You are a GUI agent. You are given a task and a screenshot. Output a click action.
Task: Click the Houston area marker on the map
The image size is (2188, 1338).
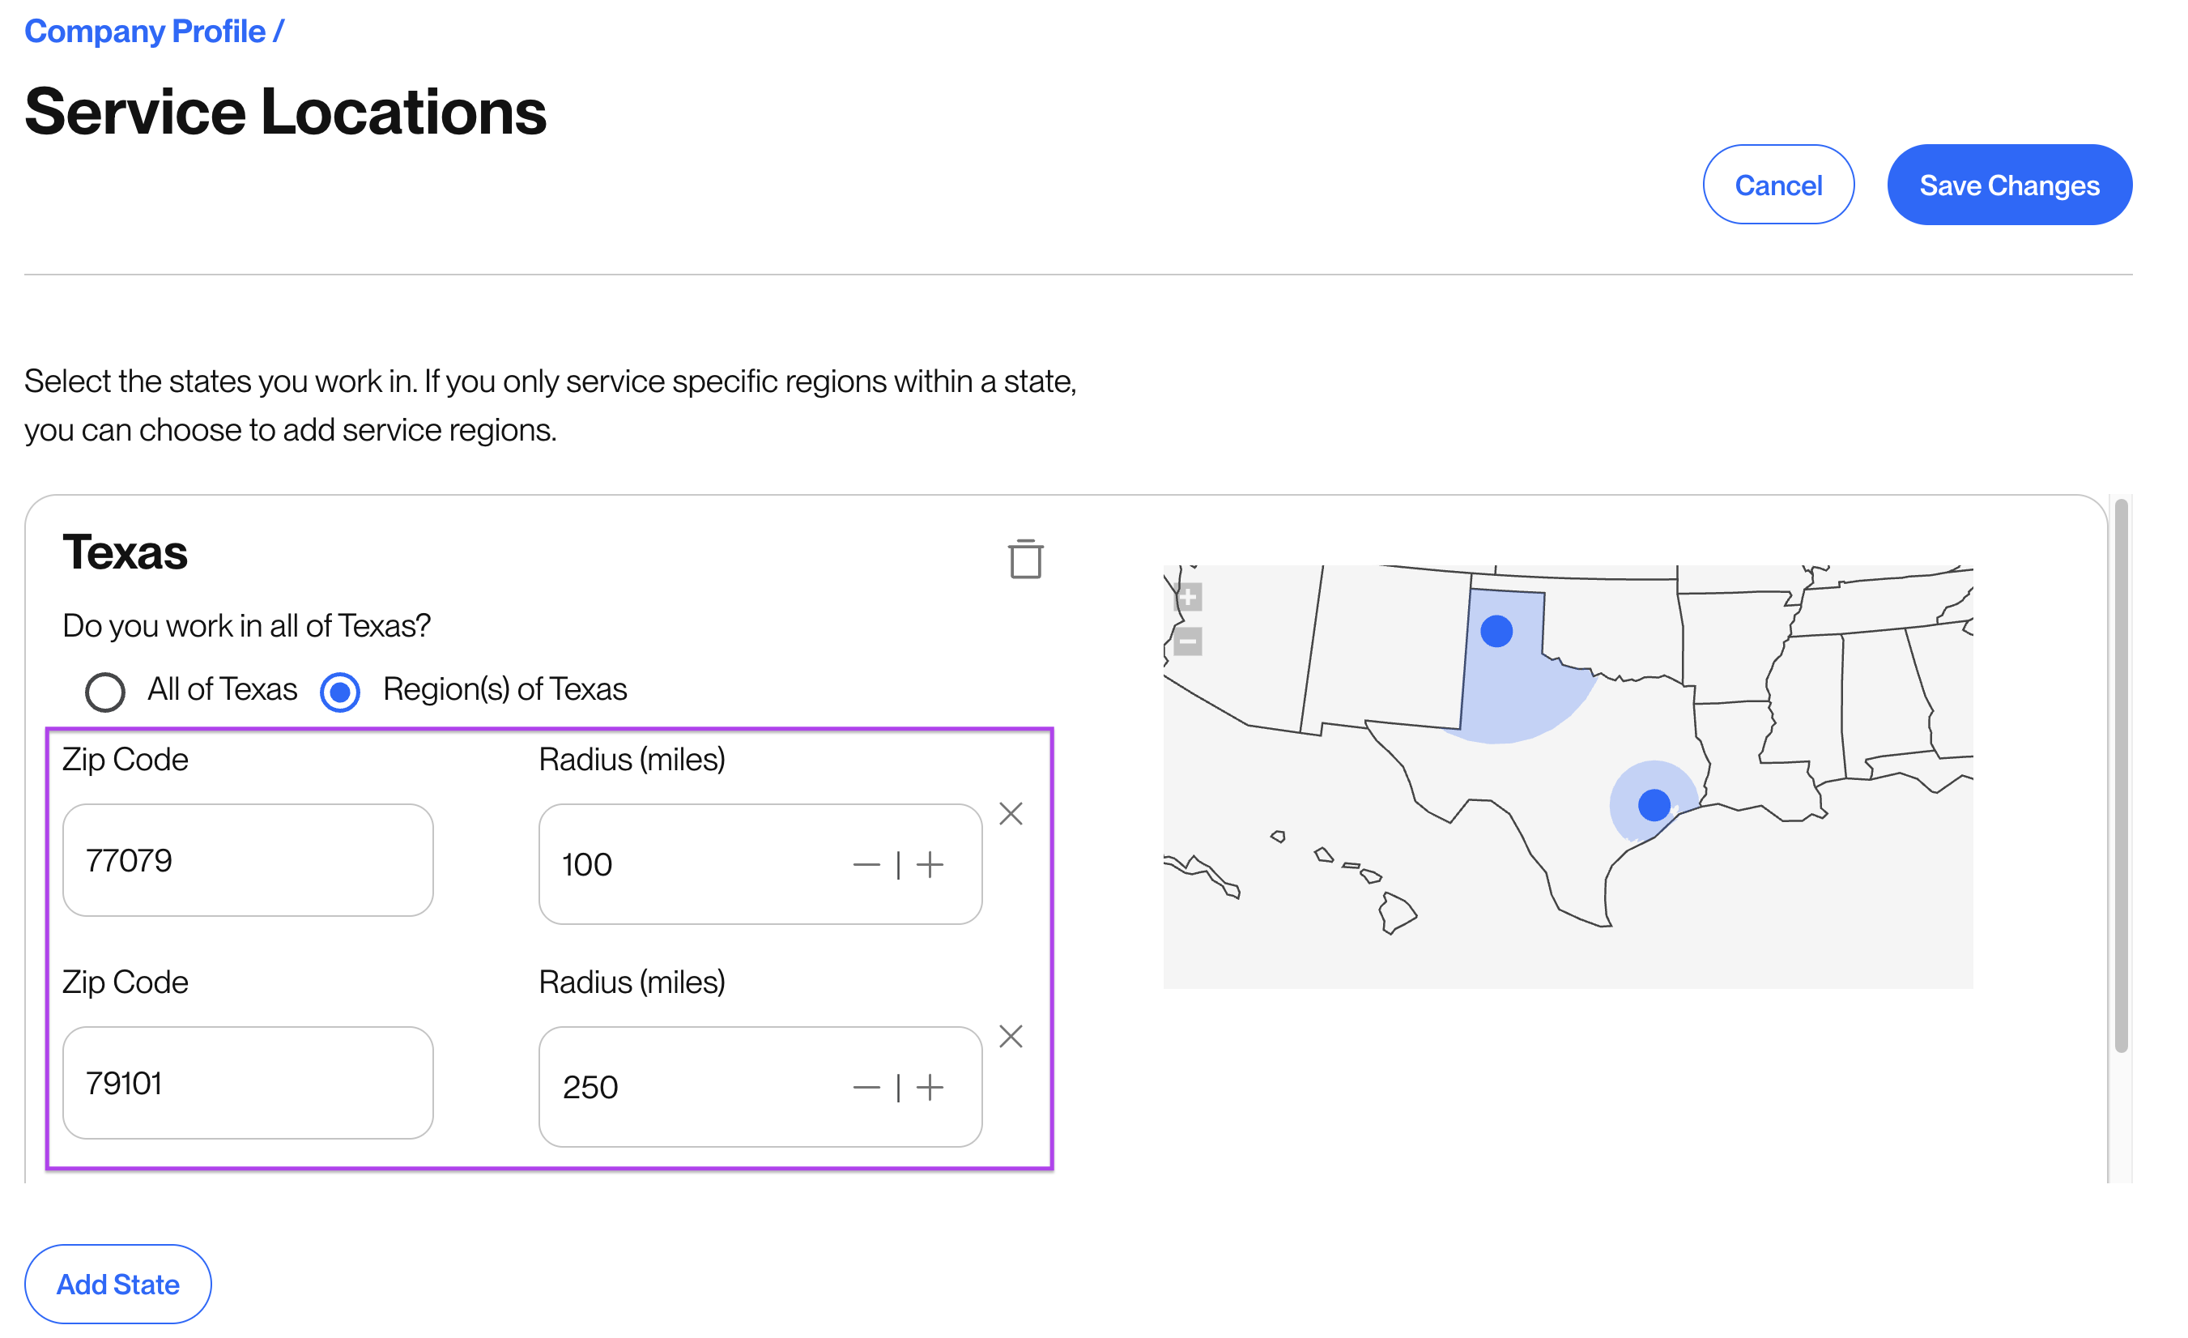pyautogui.click(x=1654, y=804)
